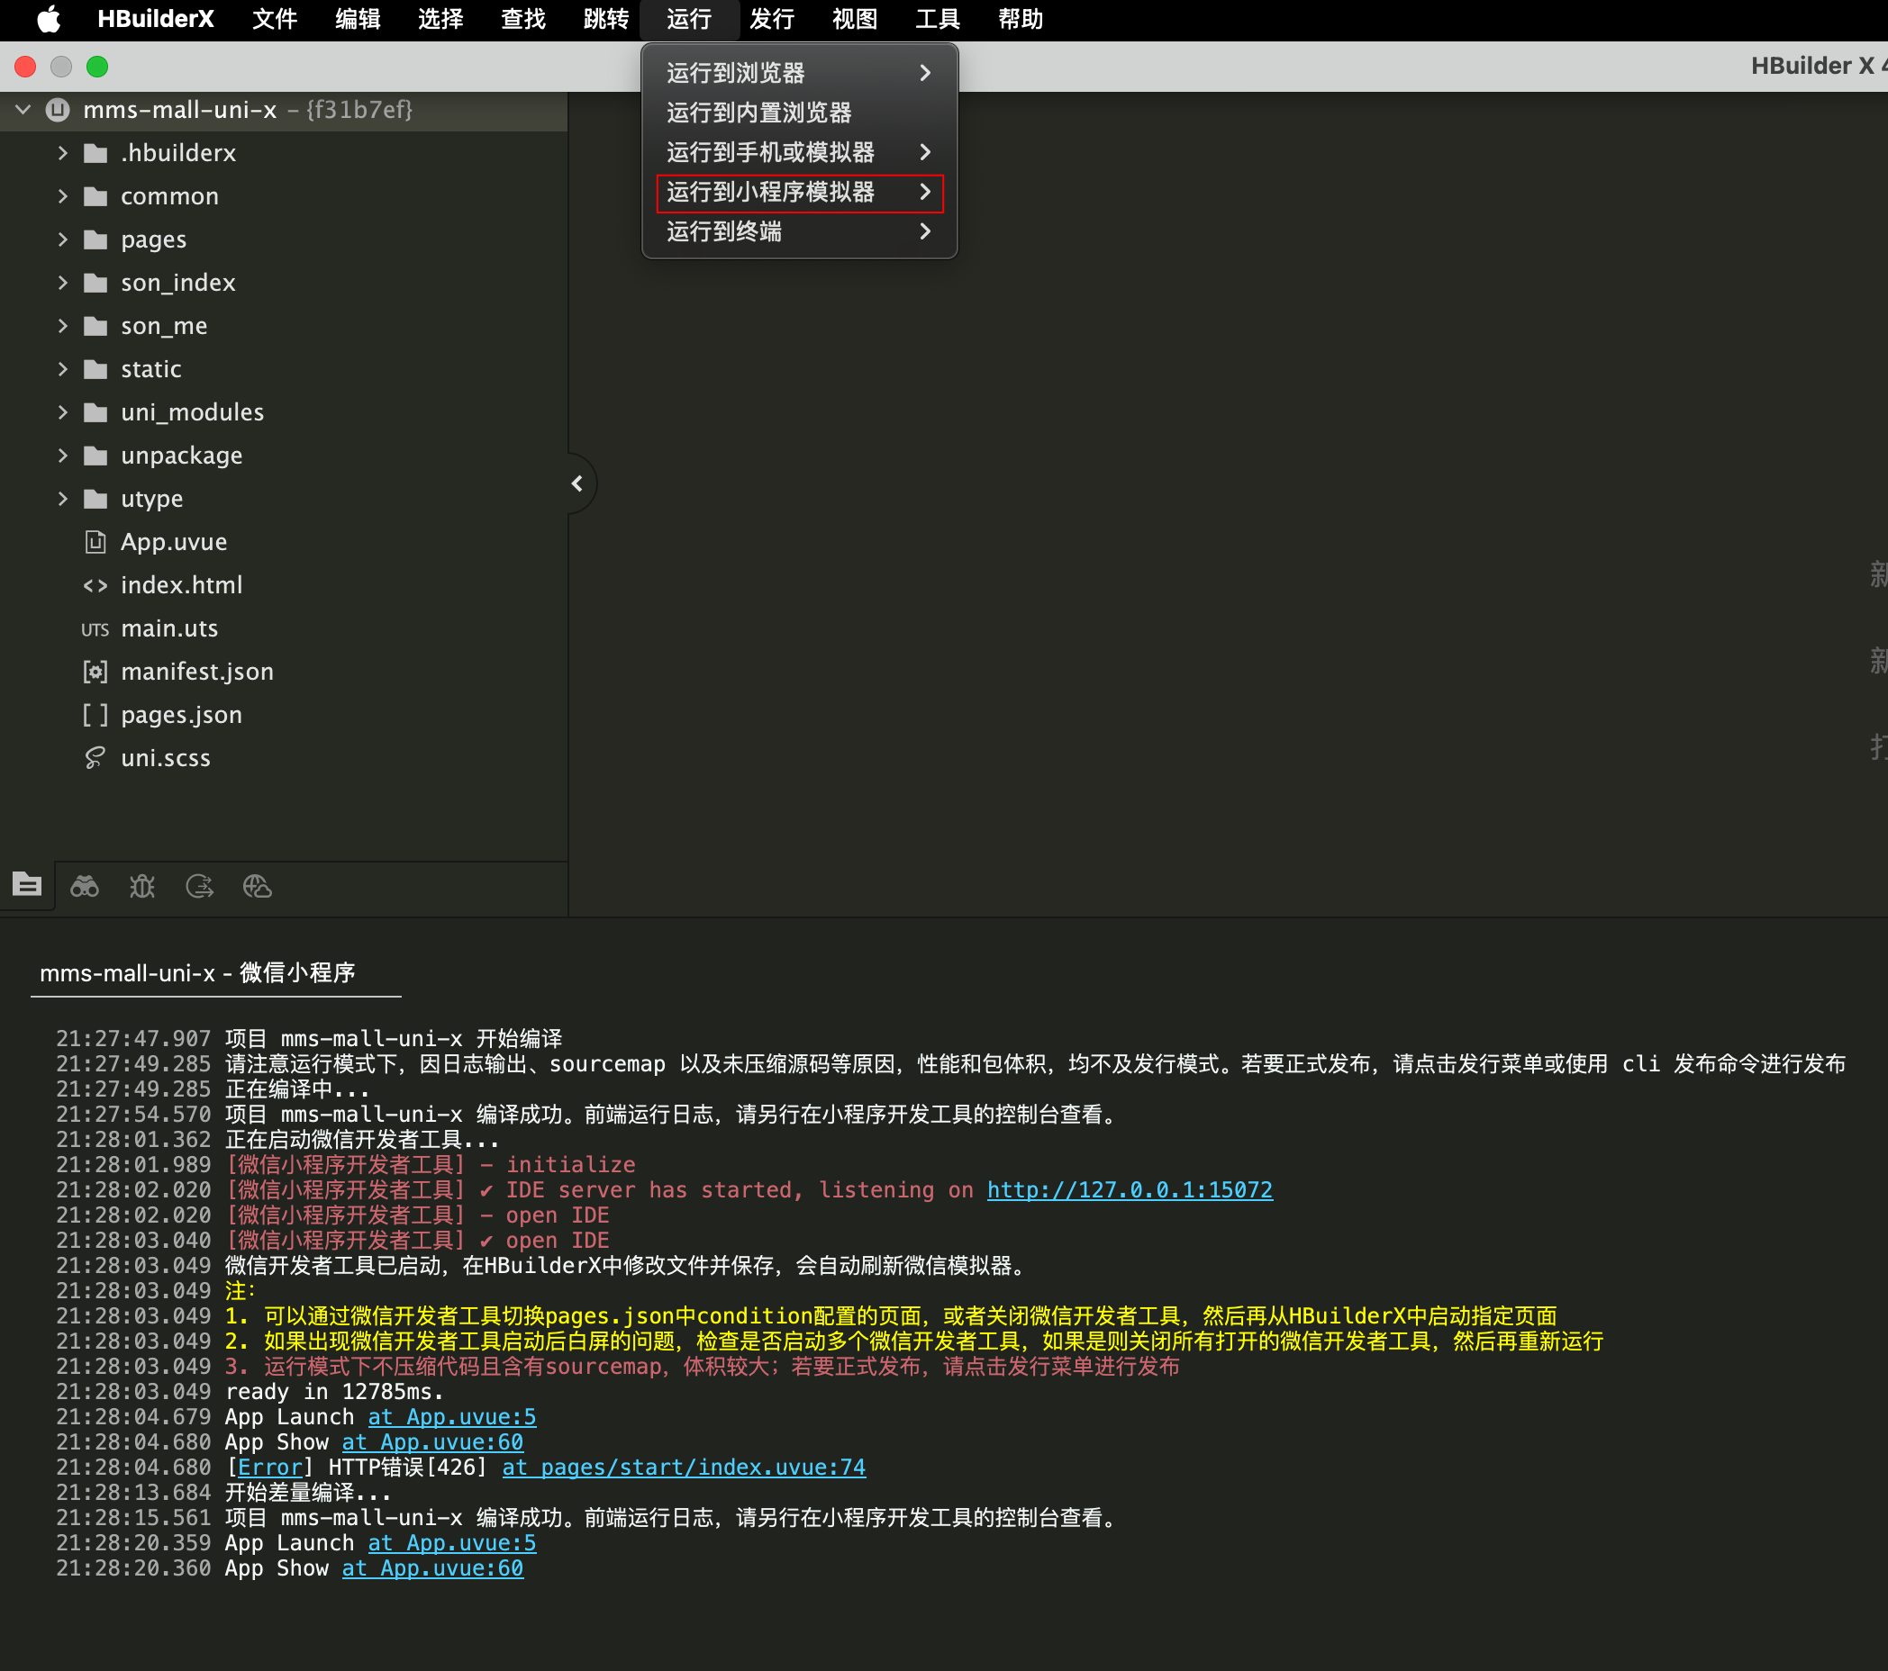Click the .hbuilderx folder icon
This screenshot has height=1671, width=1888.
coord(95,153)
